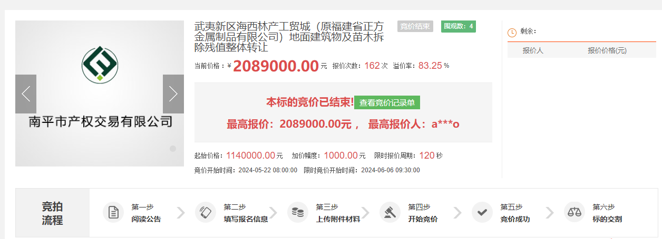
Task: Click the green company logo in image
Action: click(x=100, y=64)
